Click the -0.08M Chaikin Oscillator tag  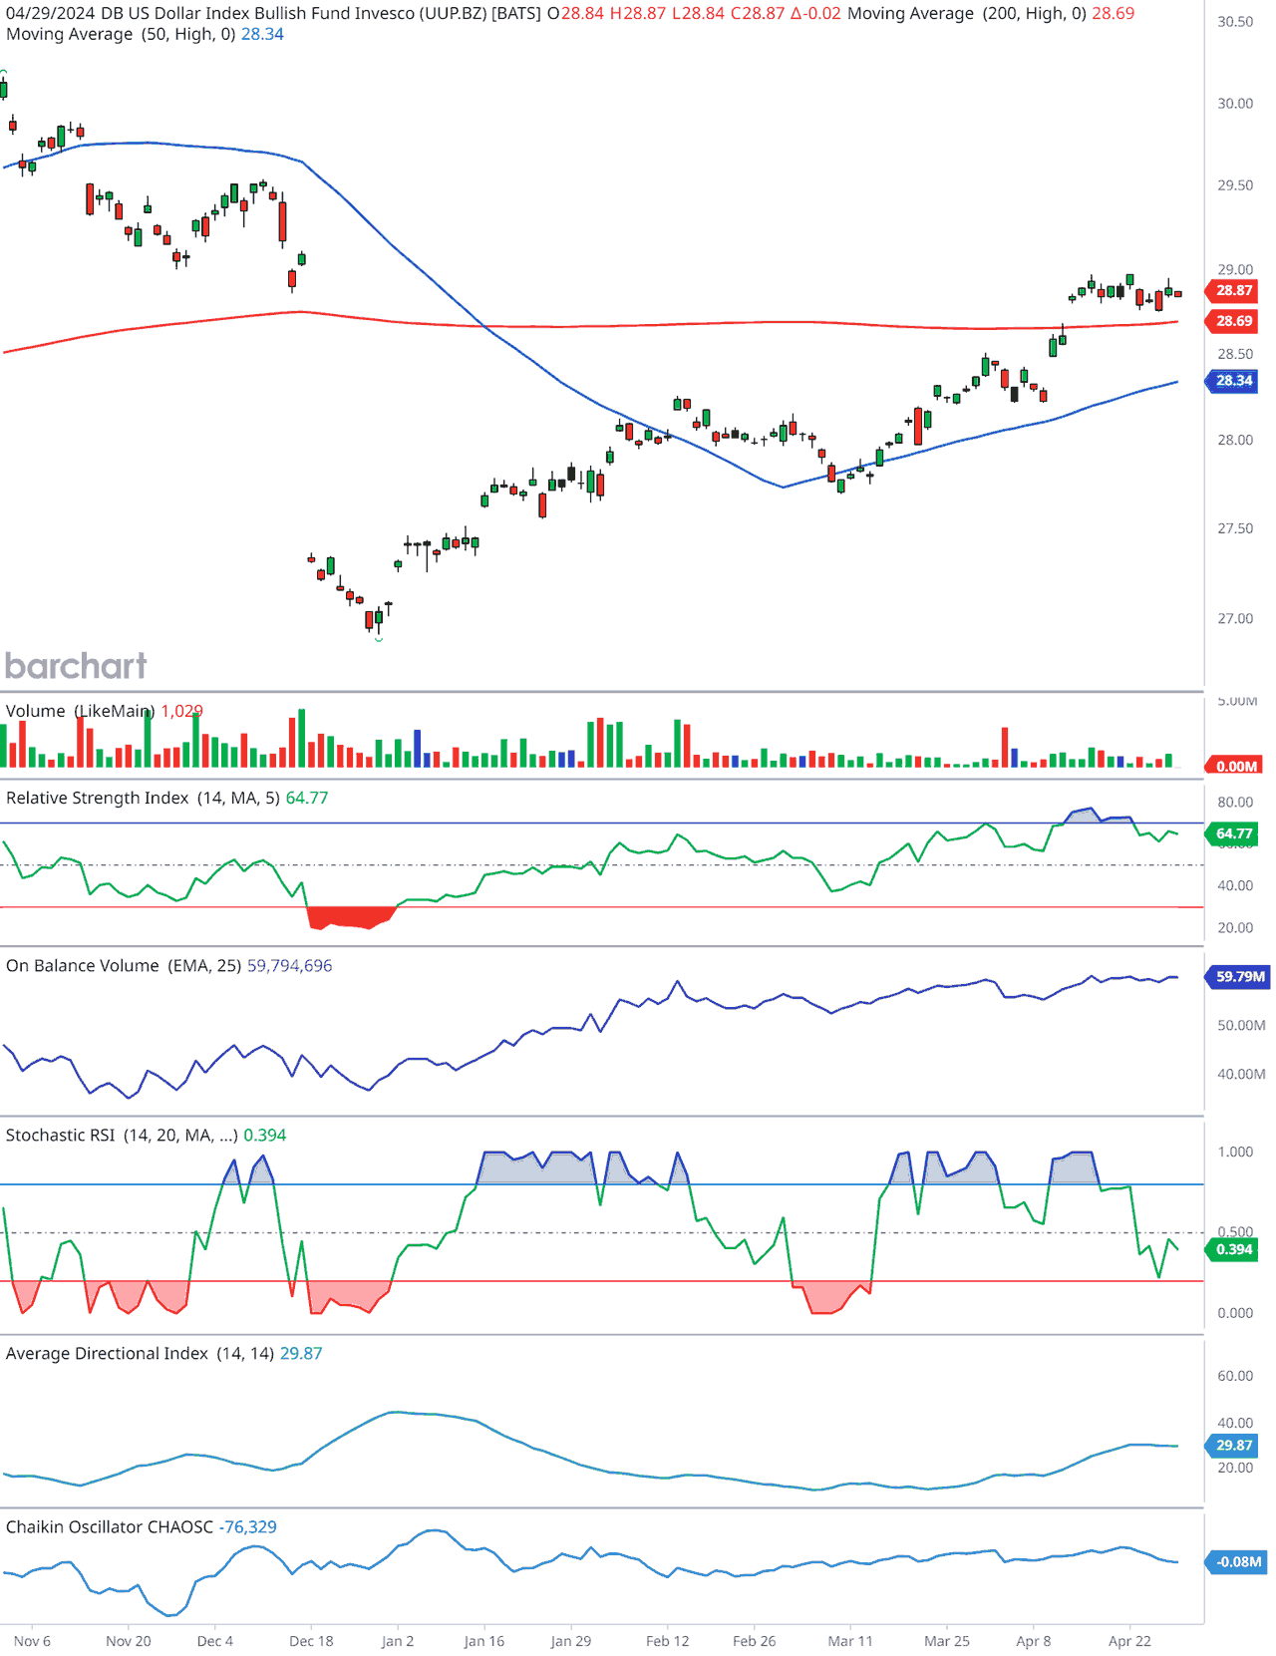[1236, 1562]
